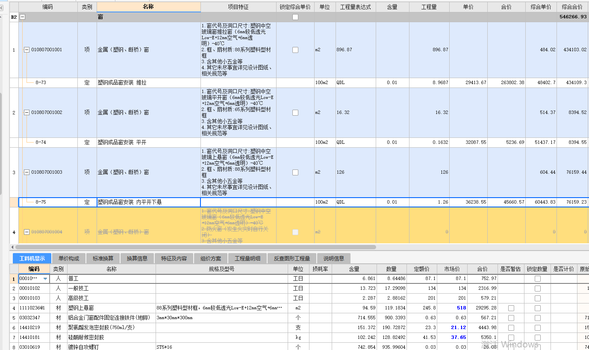Click section total 546266.93
This screenshot has width=589, height=350.
[x=573, y=17]
